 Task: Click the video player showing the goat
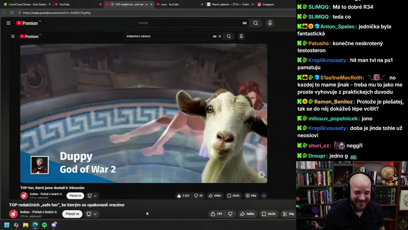tap(144, 113)
